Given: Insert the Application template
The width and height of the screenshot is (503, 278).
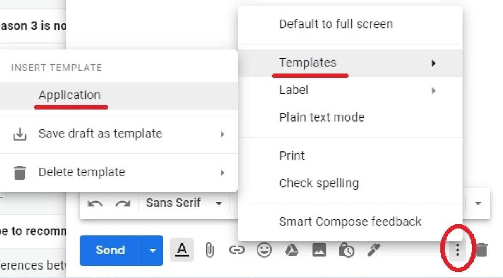Looking at the screenshot, I should tap(70, 95).
